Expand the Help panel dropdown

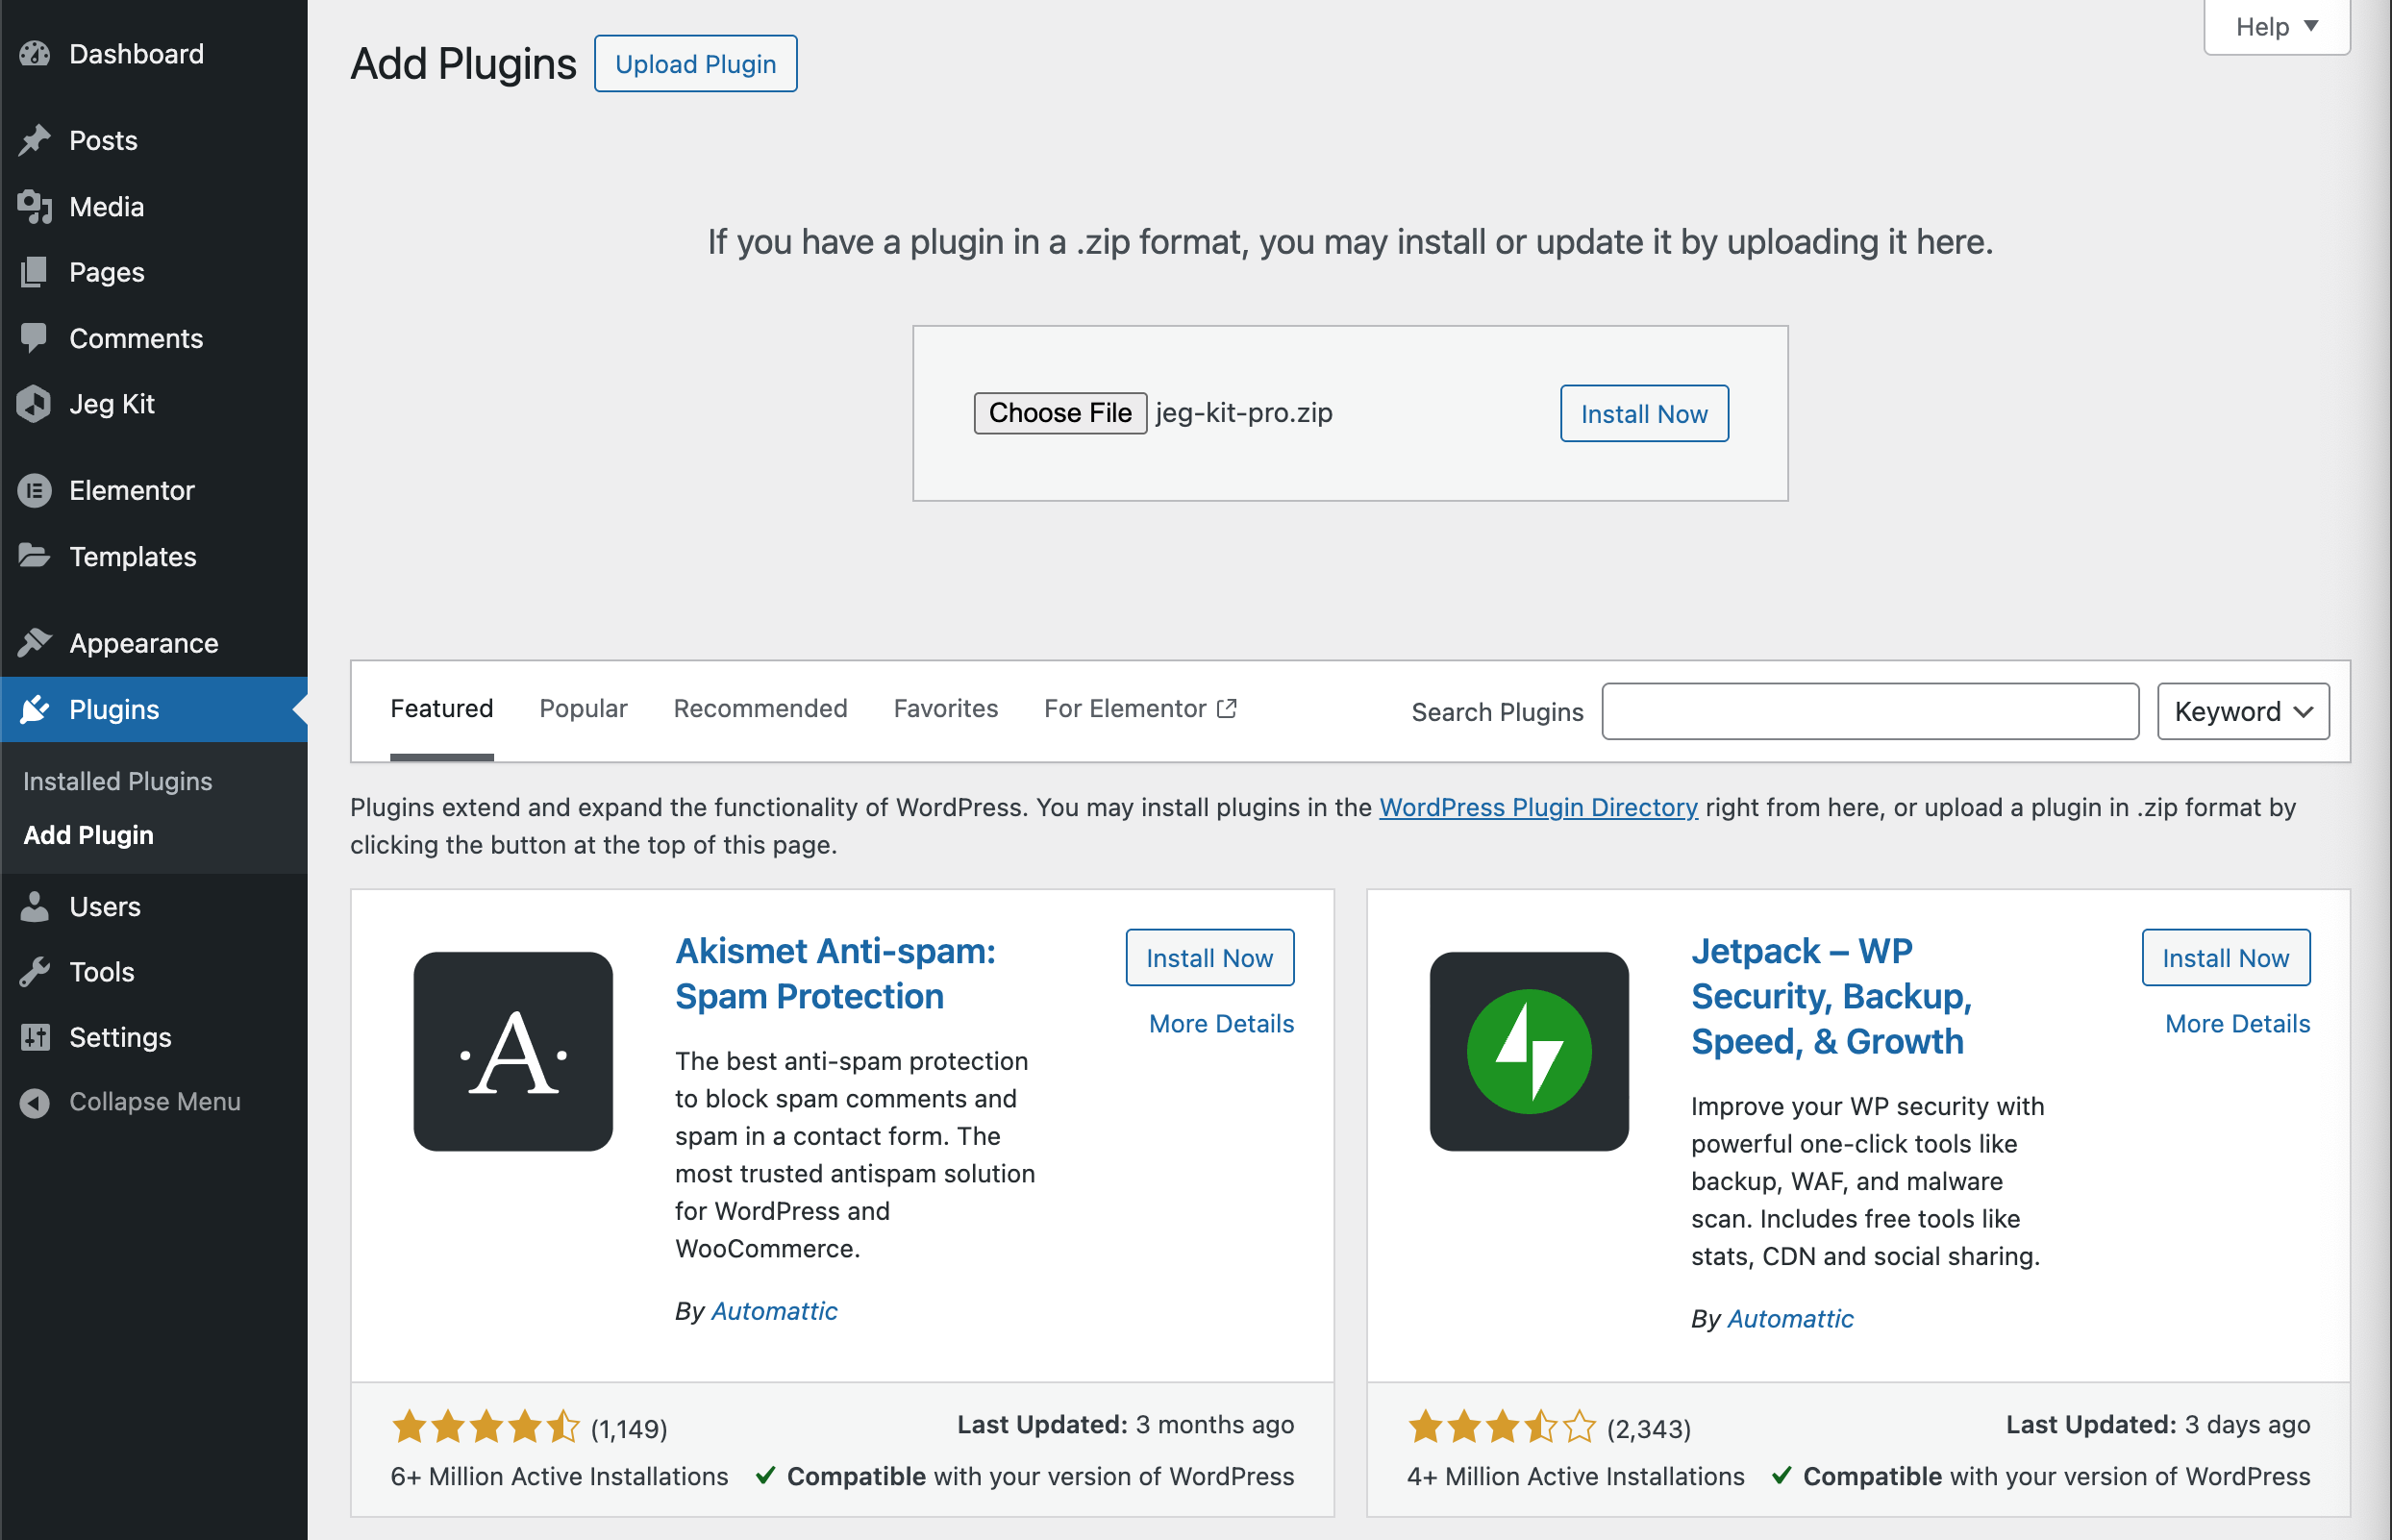point(2276,27)
